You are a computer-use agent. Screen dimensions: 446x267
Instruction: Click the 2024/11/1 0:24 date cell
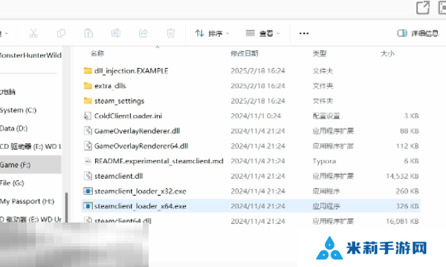tap(256, 116)
